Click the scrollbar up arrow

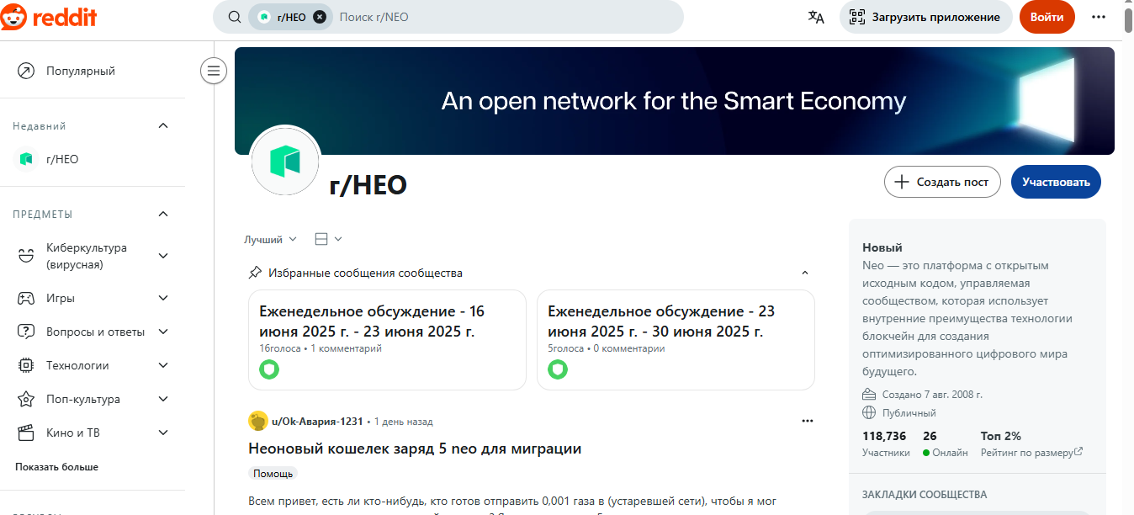[1128, 4]
